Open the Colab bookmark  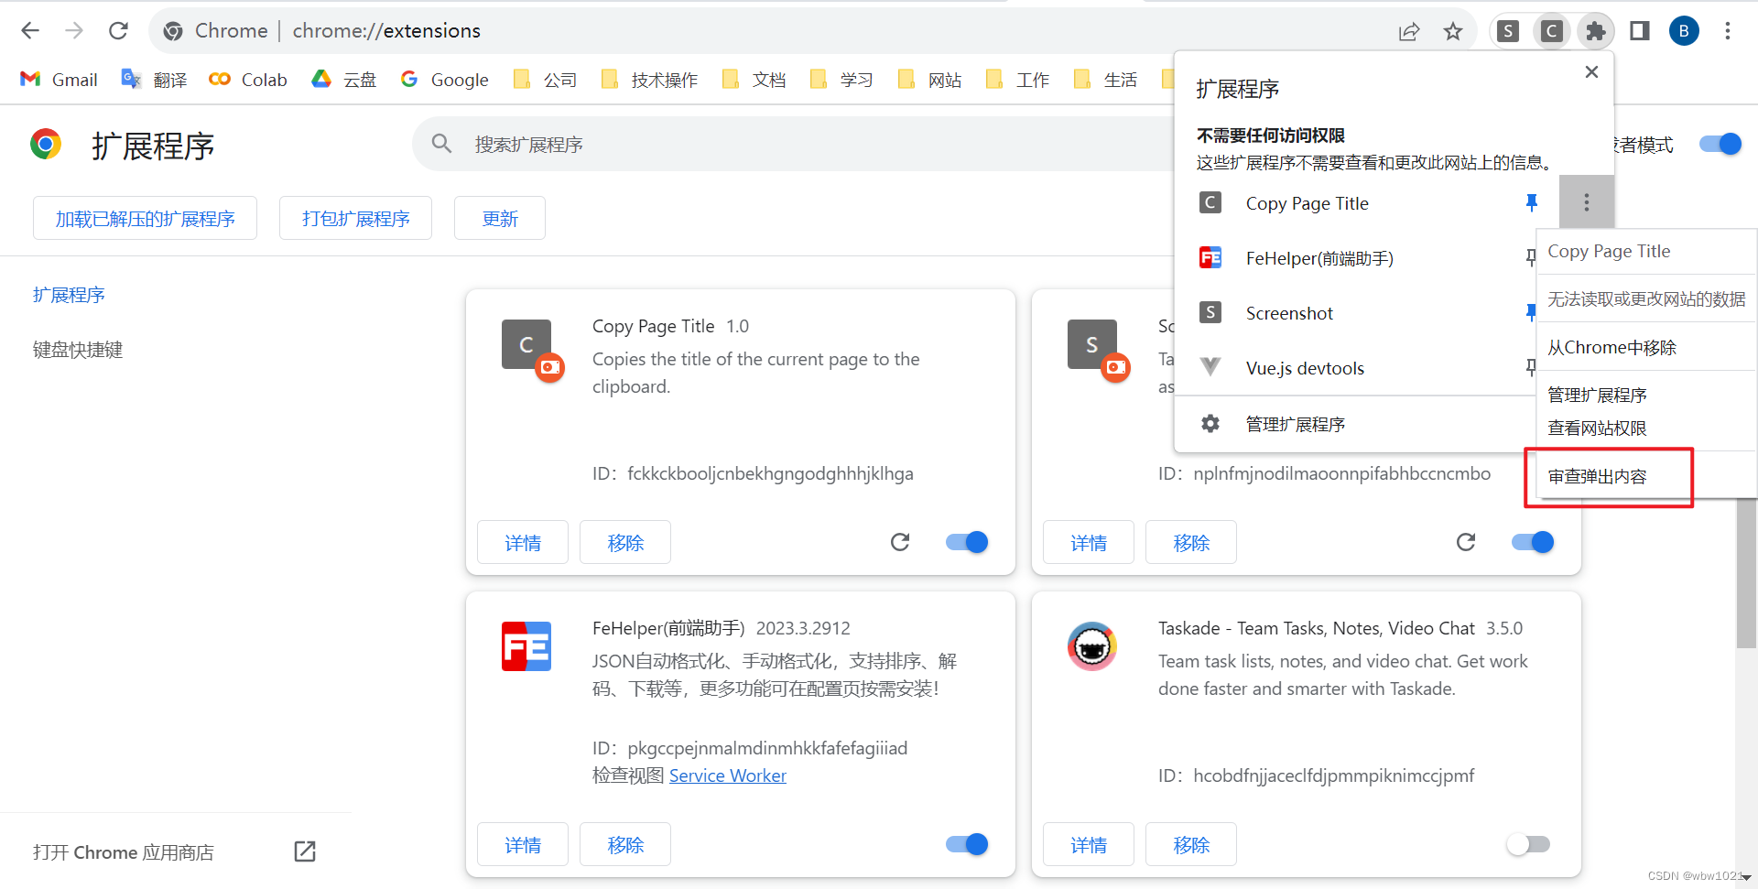248,80
